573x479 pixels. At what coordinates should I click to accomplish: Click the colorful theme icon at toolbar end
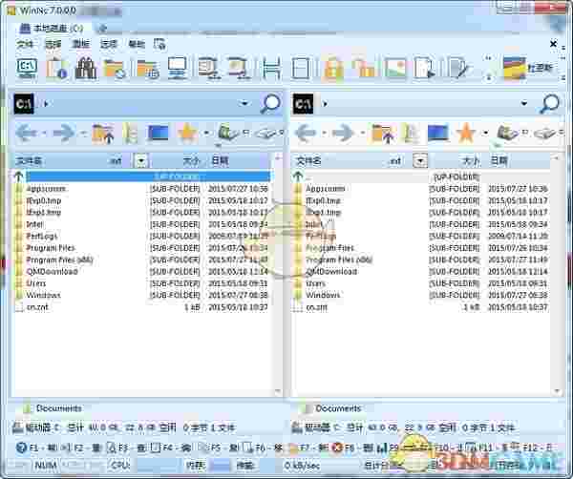click(x=515, y=68)
